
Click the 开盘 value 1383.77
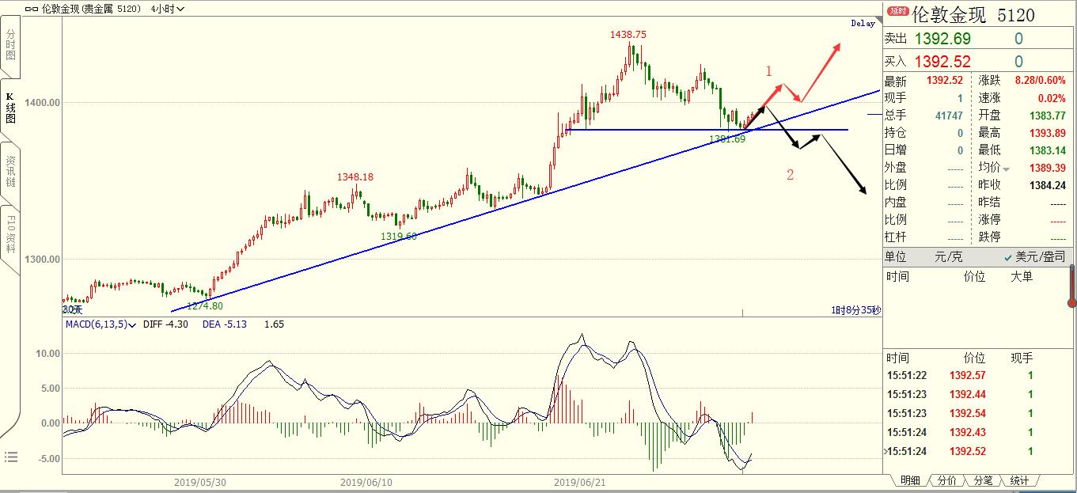1047,116
